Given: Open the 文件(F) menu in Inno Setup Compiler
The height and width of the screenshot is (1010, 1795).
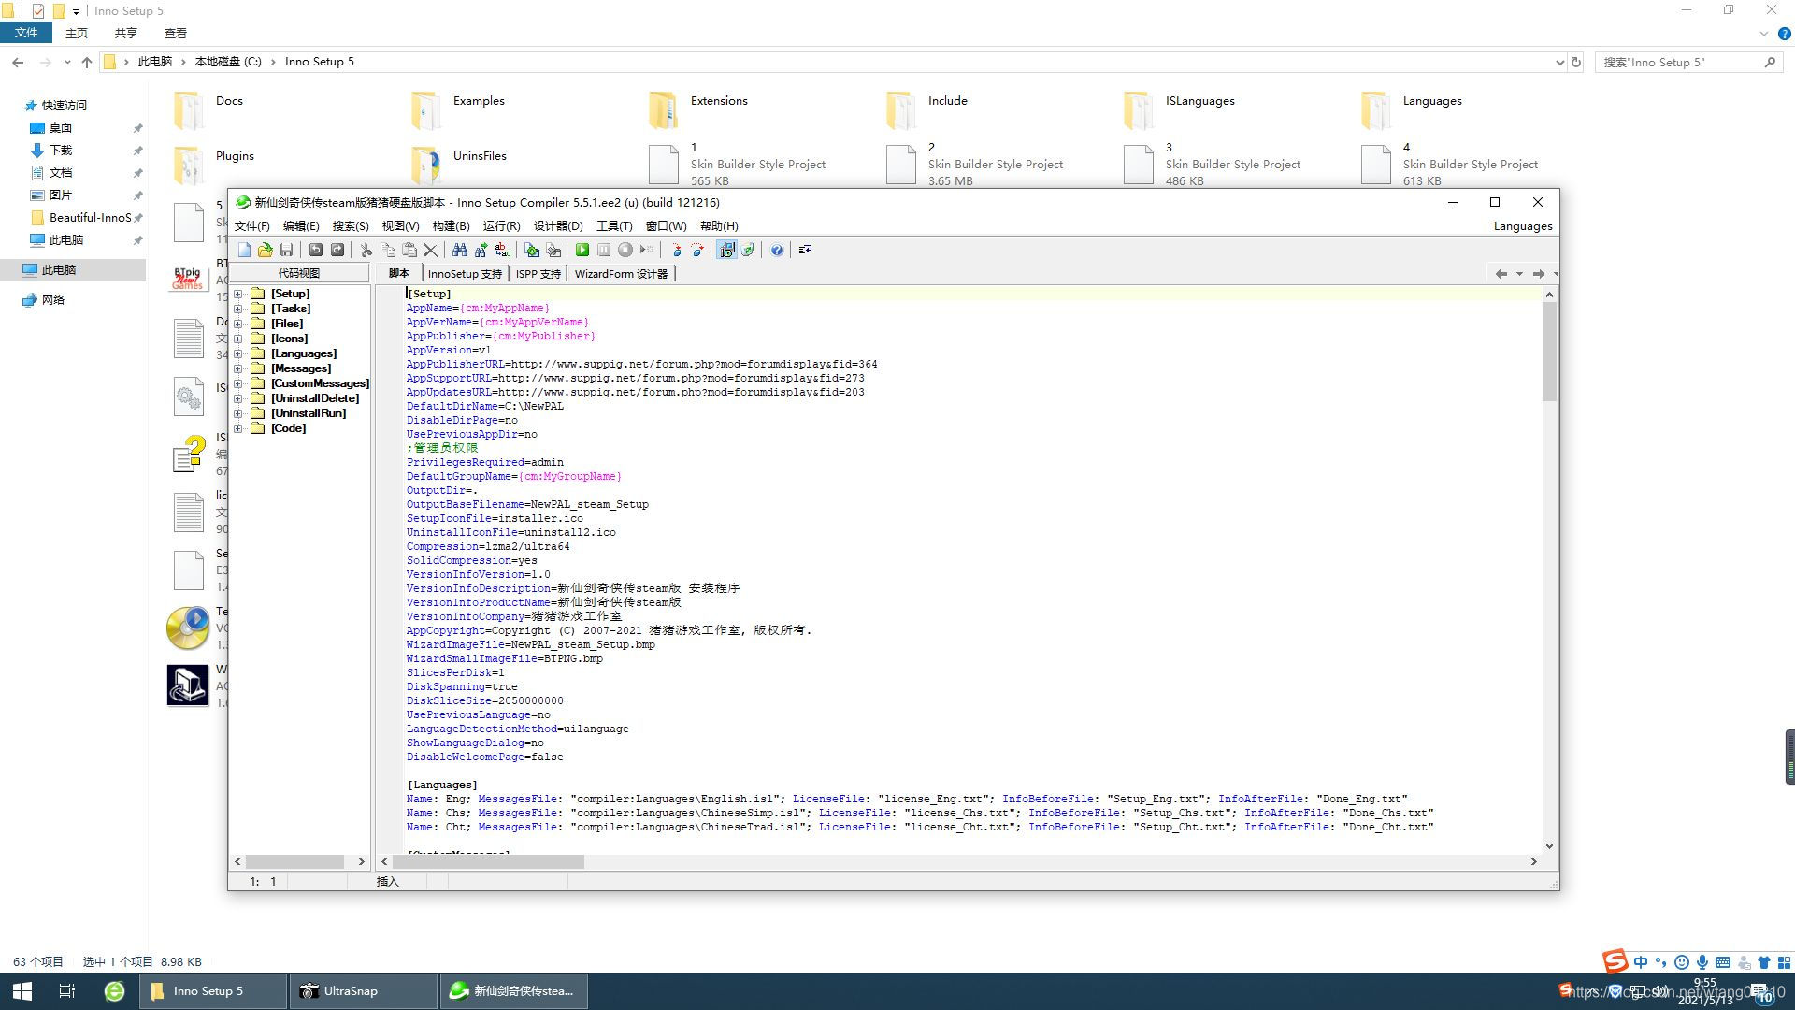Looking at the screenshot, I should click(251, 226).
